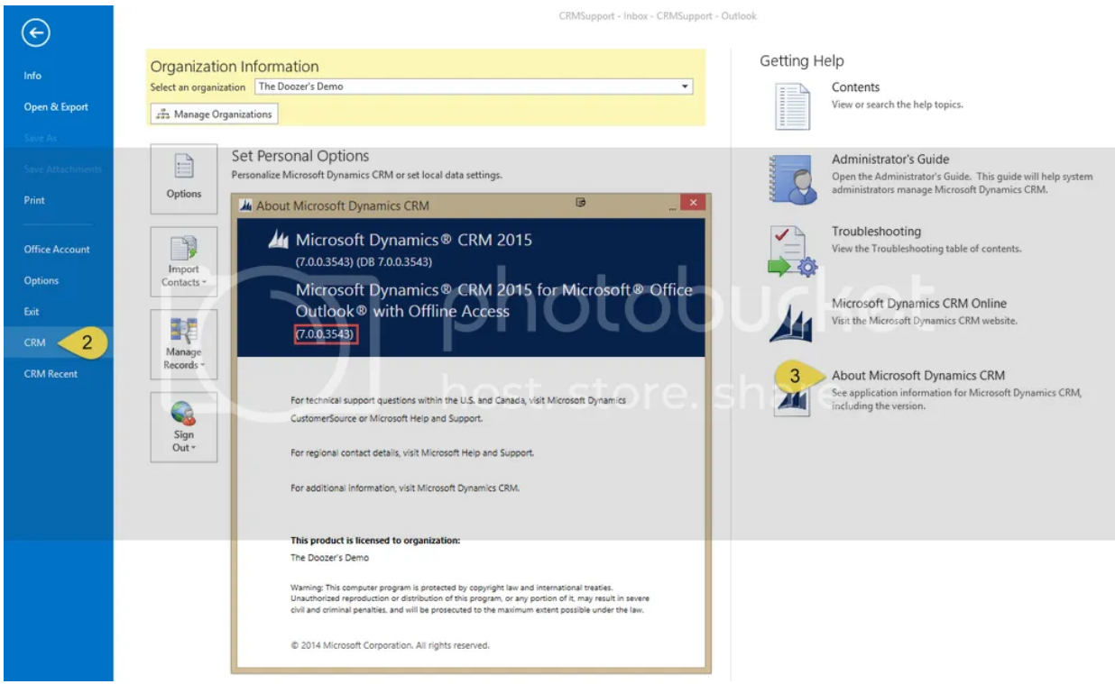Screen dimensions: 1115x684
Task: Click the small note icon in dialog title bar
Action: click(x=581, y=203)
